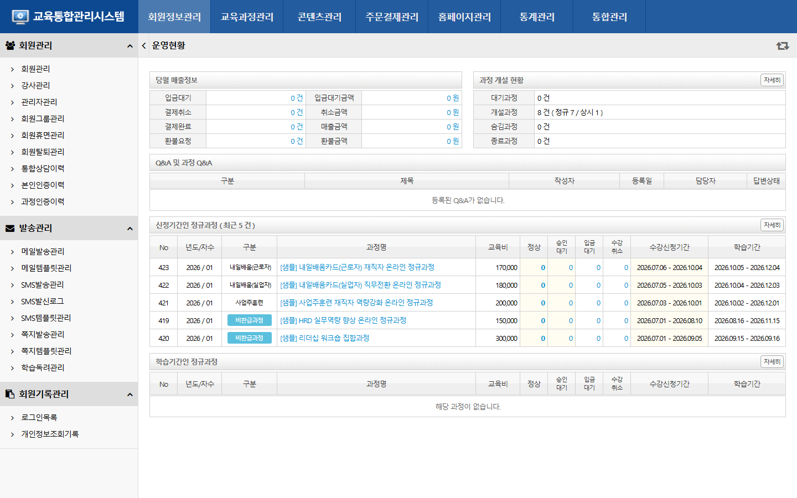
Task: Click 학습기간 2026.09.15 - 2026.09.16 cell
Action: 747,339
